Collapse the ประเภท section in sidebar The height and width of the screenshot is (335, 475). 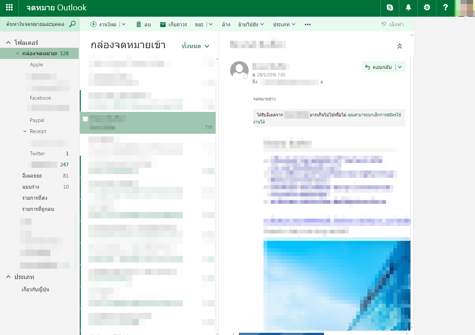coord(8,277)
